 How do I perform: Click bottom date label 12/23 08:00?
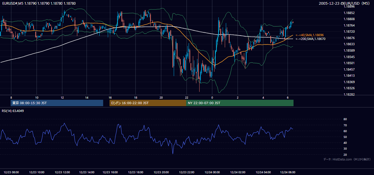[x=11, y=172]
